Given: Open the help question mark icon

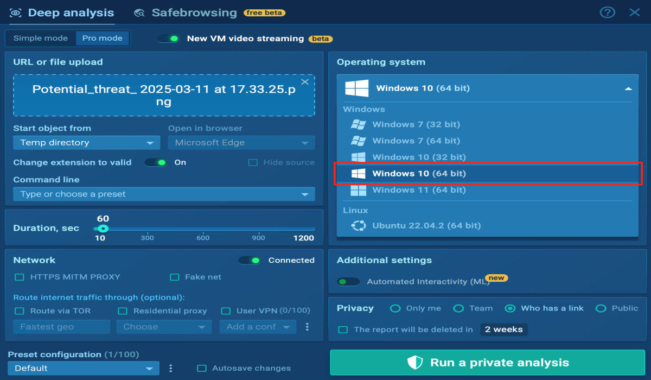Looking at the screenshot, I should click(607, 12).
